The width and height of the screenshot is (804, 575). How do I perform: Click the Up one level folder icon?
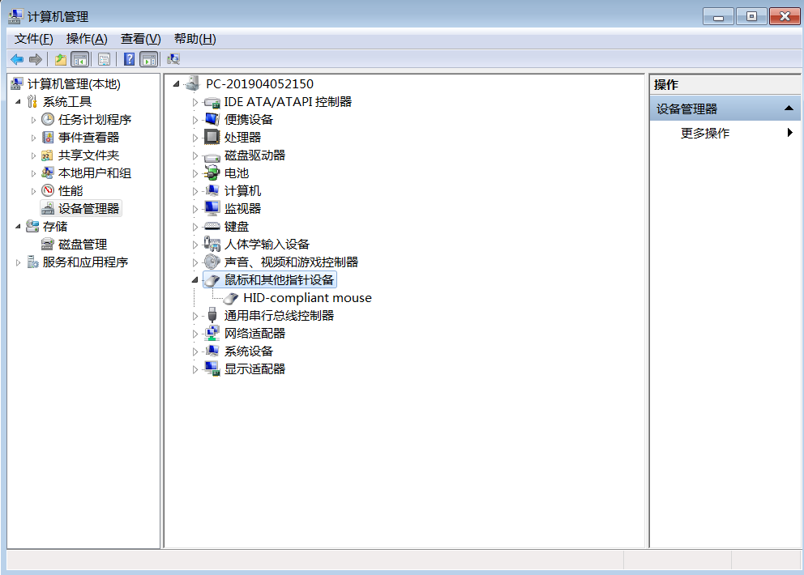click(60, 59)
